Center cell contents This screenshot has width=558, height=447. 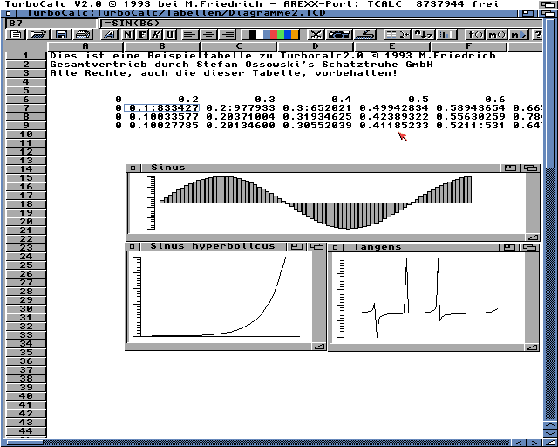tap(209, 35)
